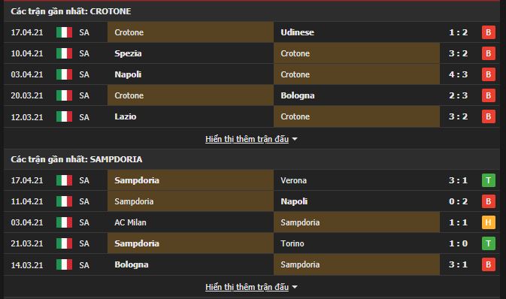Click the red B badge for Crotone vs Udinese
506x299 pixels.
(x=488, y=32)
